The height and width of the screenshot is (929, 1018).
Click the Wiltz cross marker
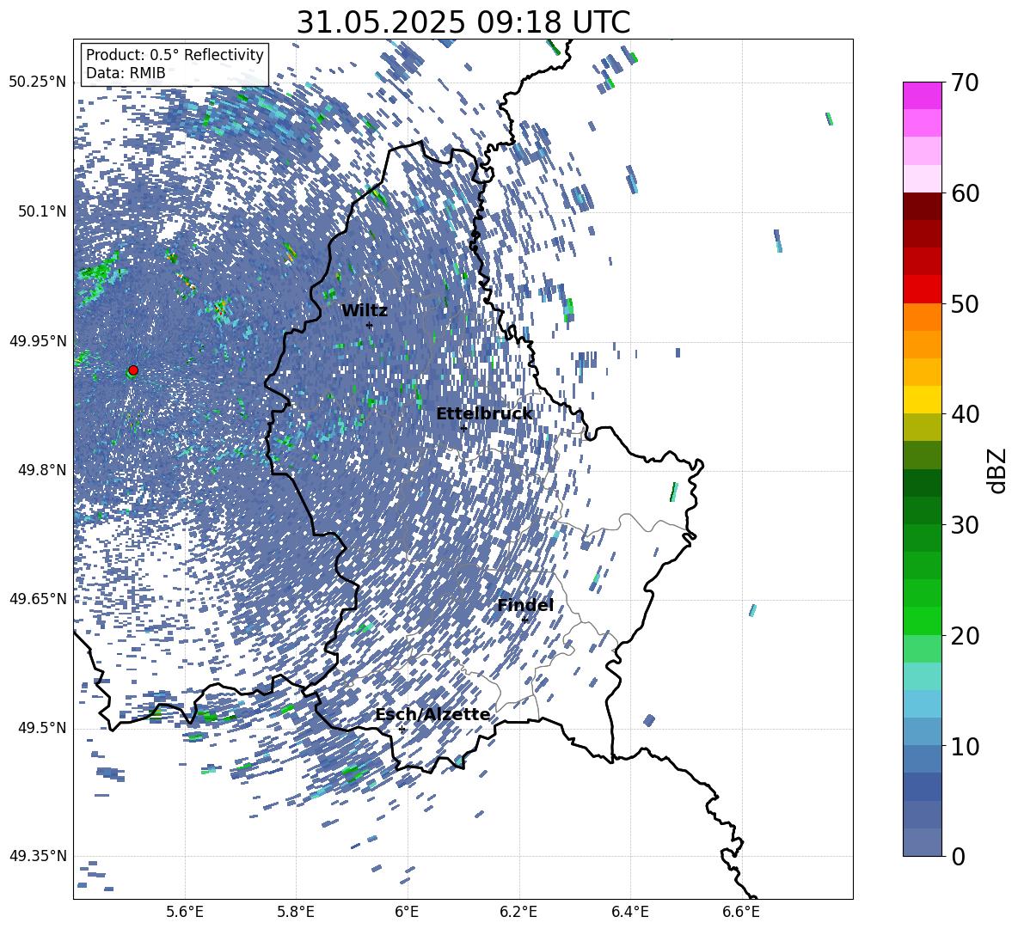370,325
